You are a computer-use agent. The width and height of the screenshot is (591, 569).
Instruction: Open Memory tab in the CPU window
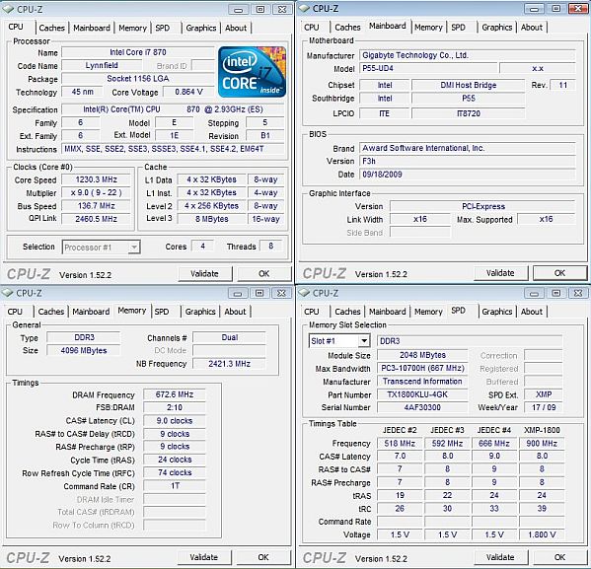coord(132,28)
